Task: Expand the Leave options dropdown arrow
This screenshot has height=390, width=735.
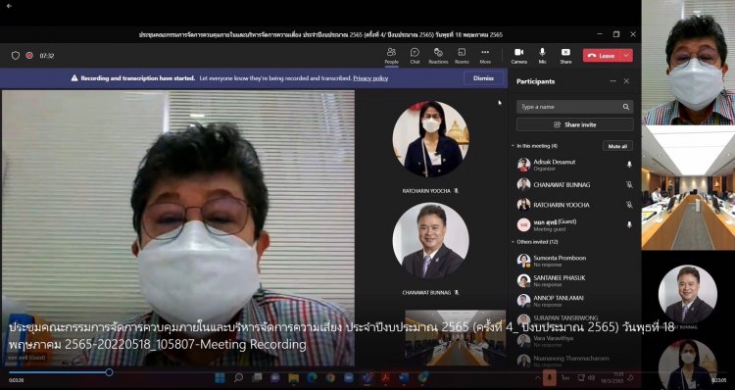Action: tap(626, 55)
